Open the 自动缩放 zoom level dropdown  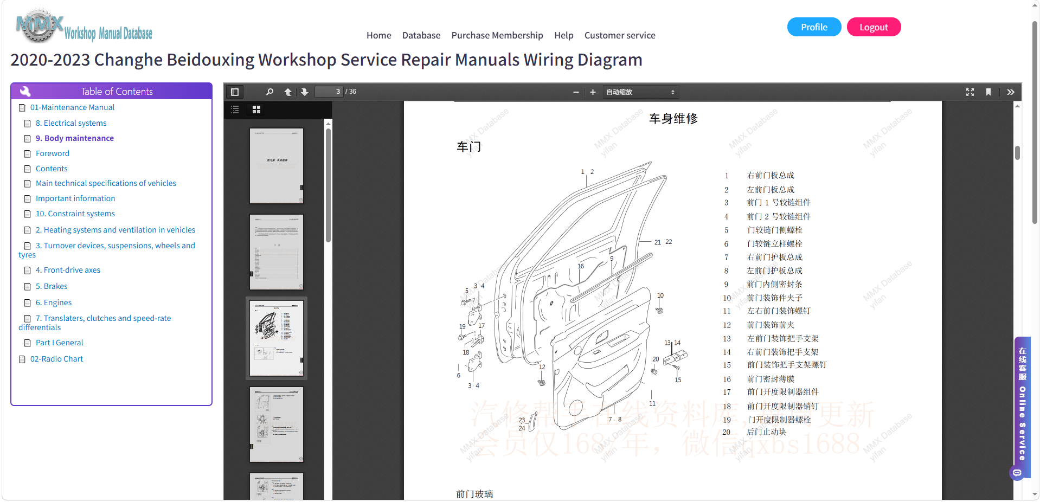click(640, 92)
